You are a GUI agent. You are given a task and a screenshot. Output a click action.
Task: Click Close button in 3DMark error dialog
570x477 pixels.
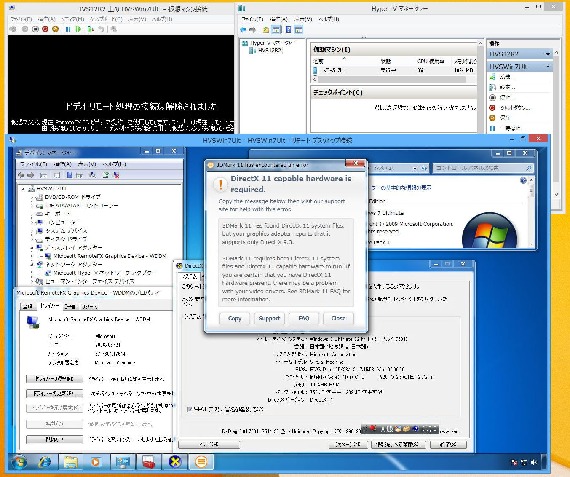[x=338, y=319]
